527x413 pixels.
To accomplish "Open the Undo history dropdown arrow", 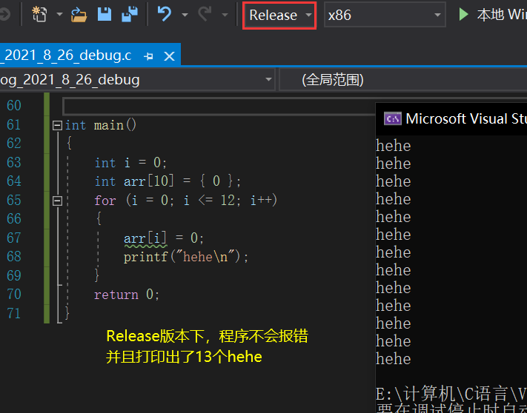I will click(x=185, y=15).
